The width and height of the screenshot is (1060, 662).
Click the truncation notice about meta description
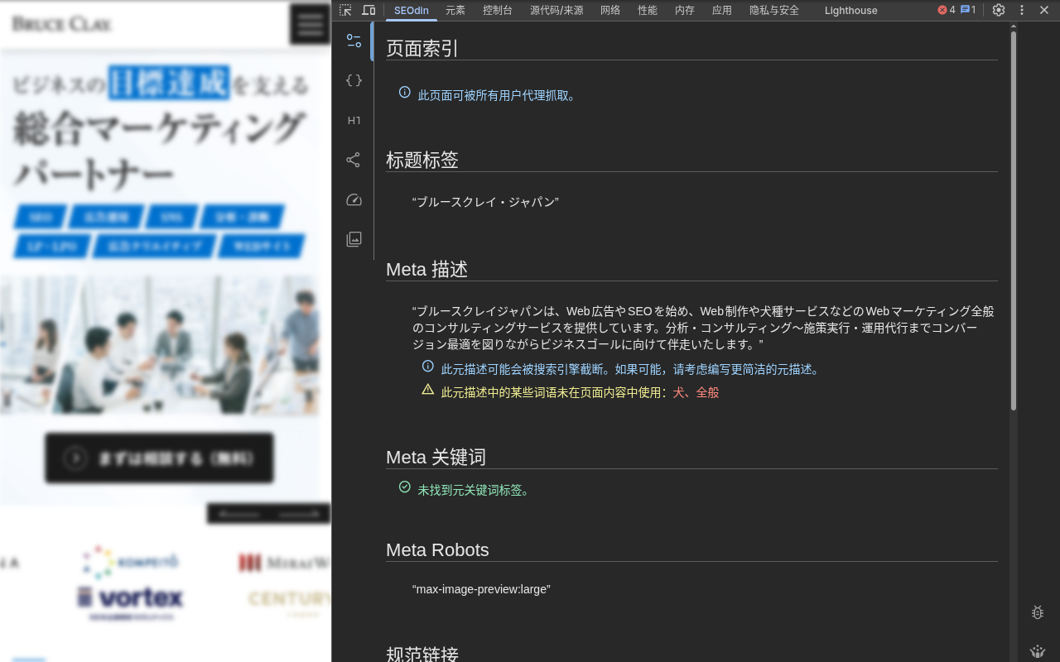pyautogui.click(x=632, y=369)
